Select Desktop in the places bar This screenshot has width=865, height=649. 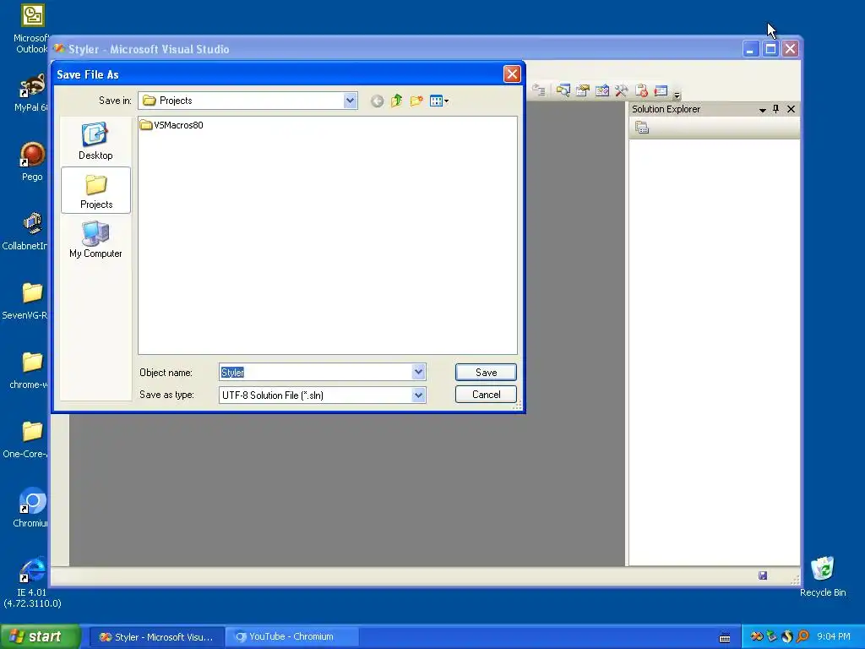click(95, 142)
